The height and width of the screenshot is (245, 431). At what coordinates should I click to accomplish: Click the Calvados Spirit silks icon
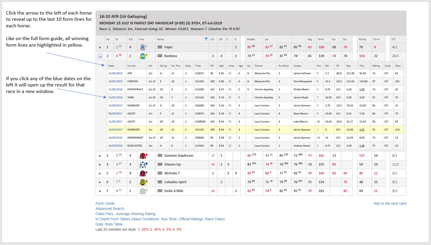(144, 182)
